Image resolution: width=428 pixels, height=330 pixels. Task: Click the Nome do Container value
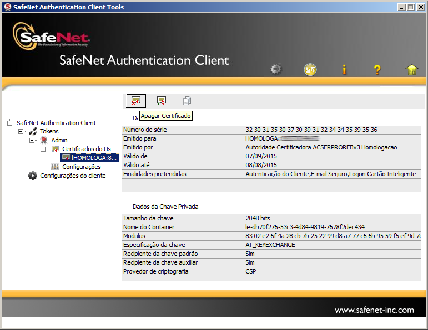point(305,227)
